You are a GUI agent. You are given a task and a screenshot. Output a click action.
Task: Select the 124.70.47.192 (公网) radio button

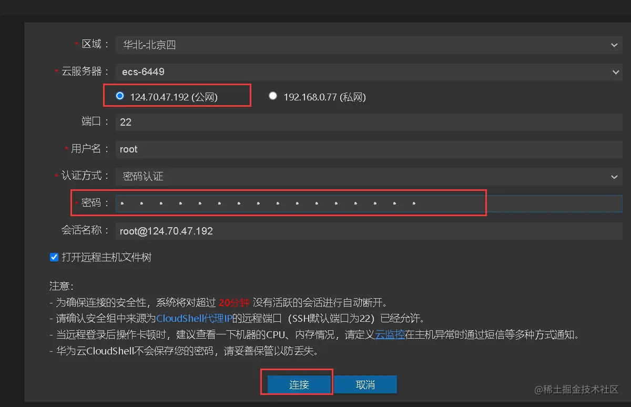pos(120,96)
